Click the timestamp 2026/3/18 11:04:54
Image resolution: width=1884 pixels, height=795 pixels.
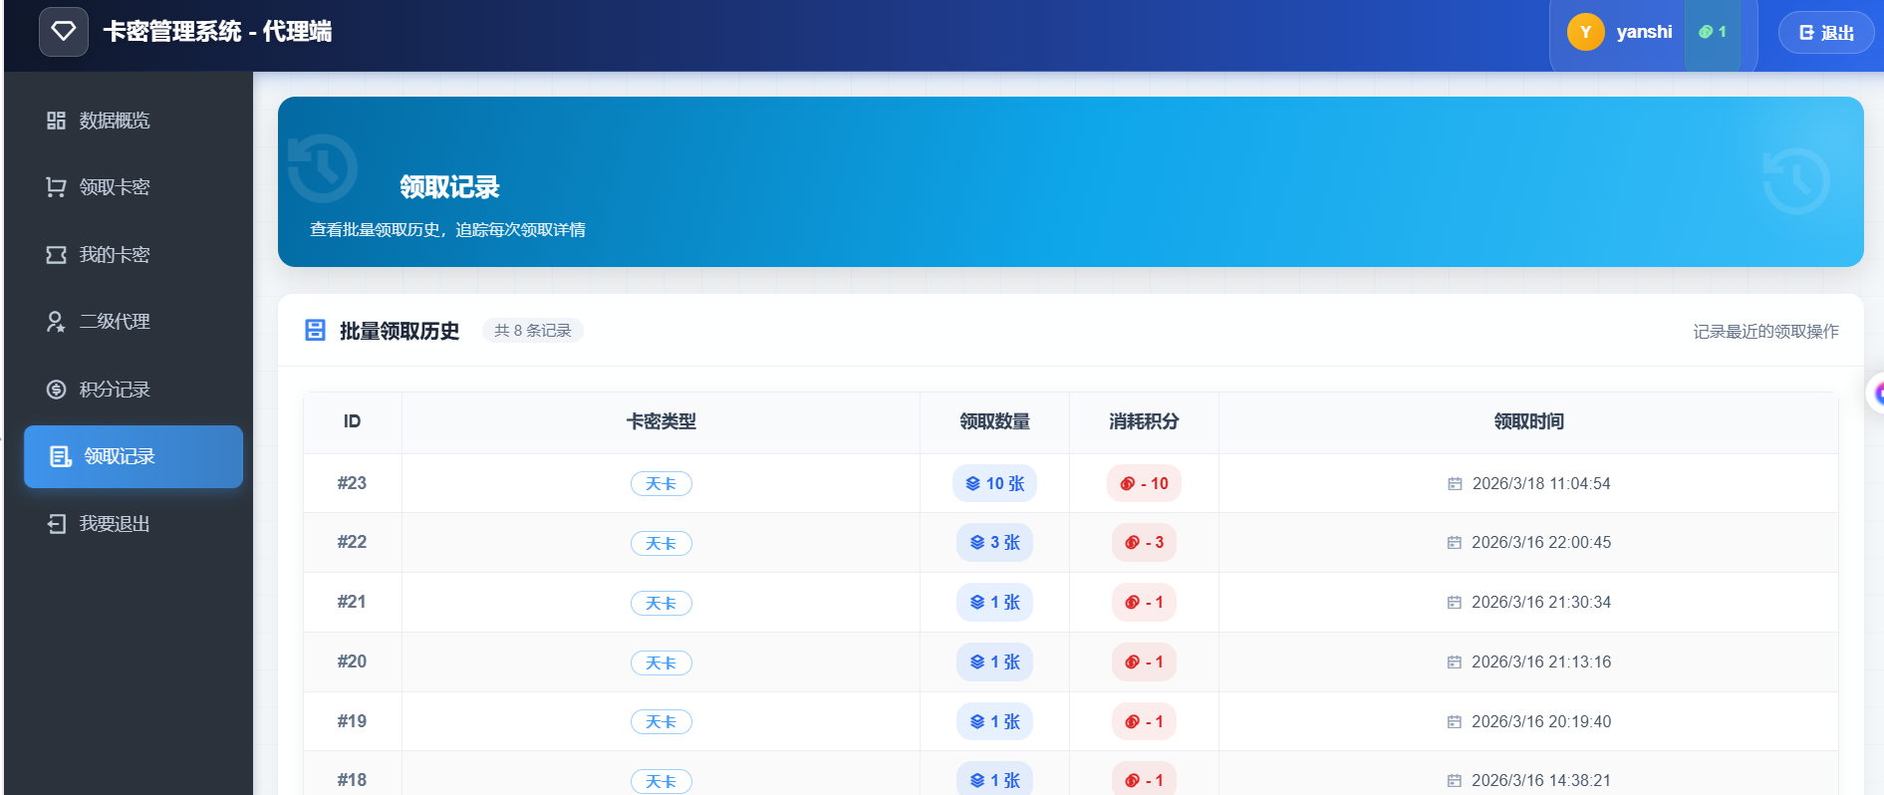[x=1541, y=483]
